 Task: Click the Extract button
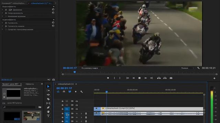(165, 78)
